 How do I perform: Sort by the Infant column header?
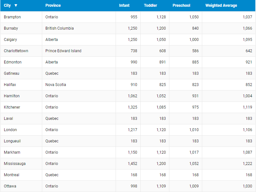pyautogui.click(x=124, y=5)
